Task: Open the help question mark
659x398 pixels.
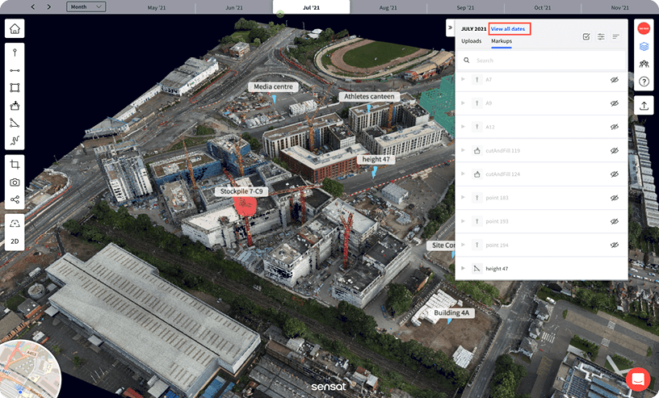Action: click(644, 82)
